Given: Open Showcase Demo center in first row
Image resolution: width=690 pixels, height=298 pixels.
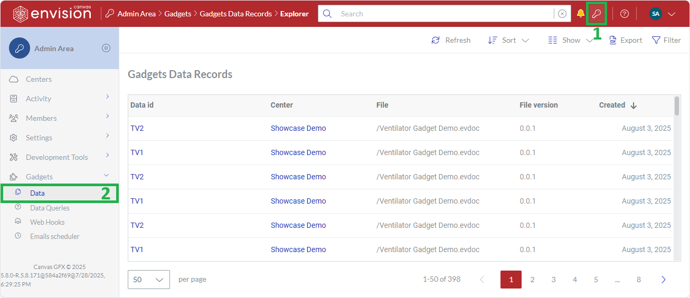Looking at the screenshot, I should pyautogui.click(x=298, y=128).
